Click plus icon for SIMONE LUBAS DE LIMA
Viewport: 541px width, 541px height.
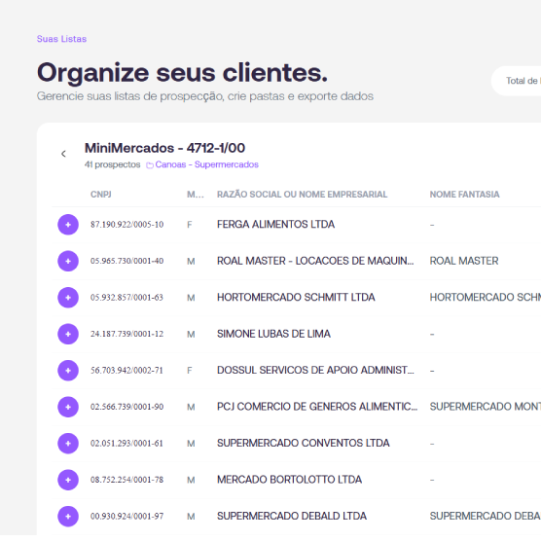(x=68, y=334)
